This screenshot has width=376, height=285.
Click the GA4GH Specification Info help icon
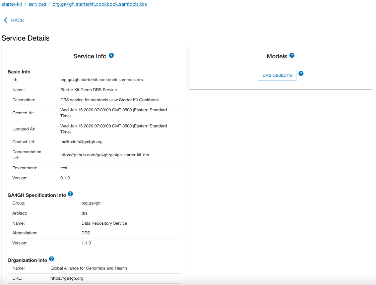coord(70,193)
